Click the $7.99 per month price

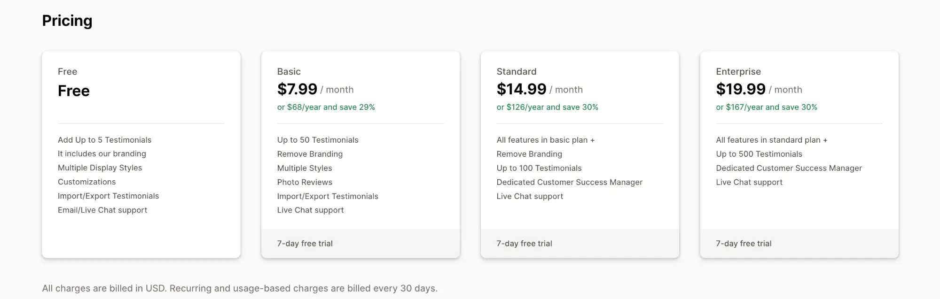coord(315,89)
